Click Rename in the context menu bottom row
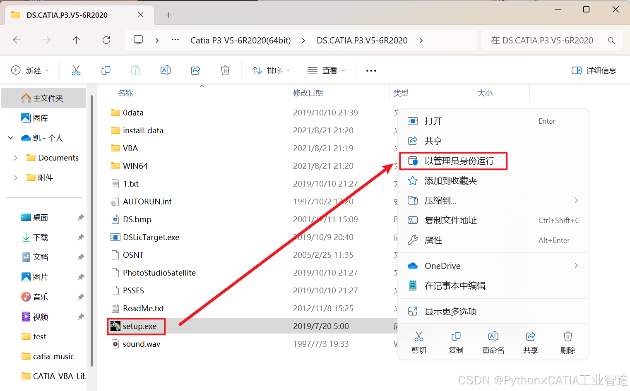This screenshot has height=391, width=630. [x=493, y=343]
